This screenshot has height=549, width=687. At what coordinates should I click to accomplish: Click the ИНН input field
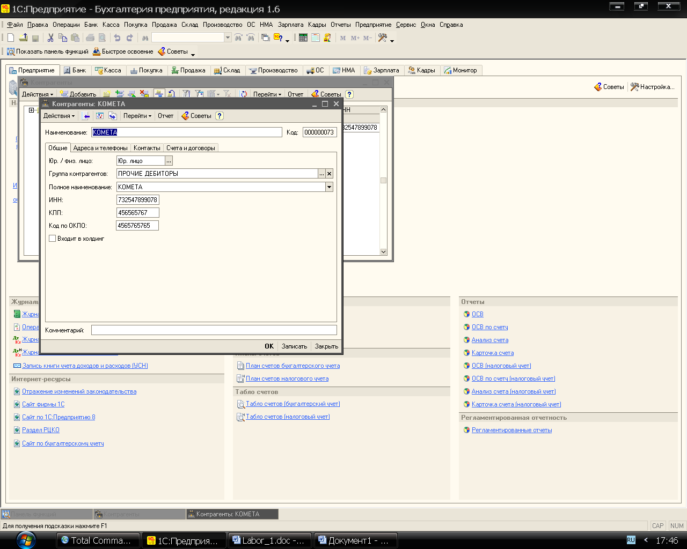[138, 200]
